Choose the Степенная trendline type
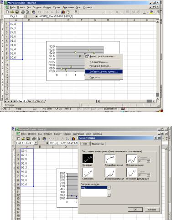Screen dimensions: 172x220 tap(88, 172)
